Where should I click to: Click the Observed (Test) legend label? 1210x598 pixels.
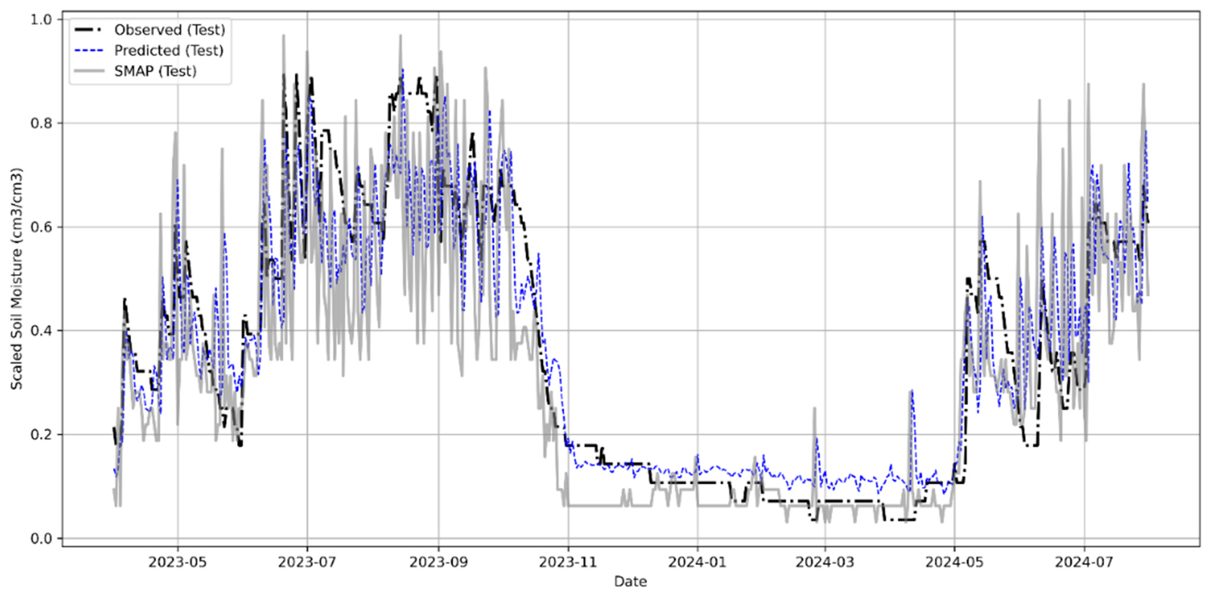tap(170, 30)
